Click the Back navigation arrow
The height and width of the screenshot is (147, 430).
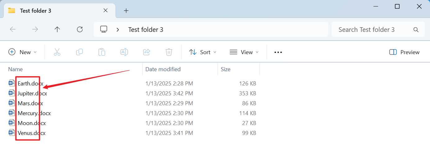point(13,29)
